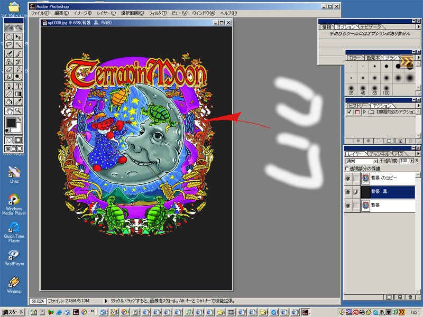The width and height of the screenshot is (423, 317).
Task: Select the elliptical Marquee tool
Action: (9, 37)
